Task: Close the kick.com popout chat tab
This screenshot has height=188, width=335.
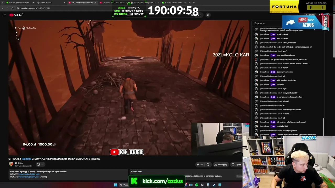Action: pos(33,3)
